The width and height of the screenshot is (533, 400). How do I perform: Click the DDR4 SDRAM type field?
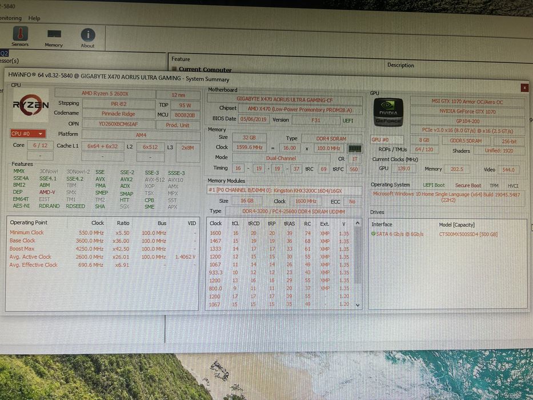click(x=331, y=138)
